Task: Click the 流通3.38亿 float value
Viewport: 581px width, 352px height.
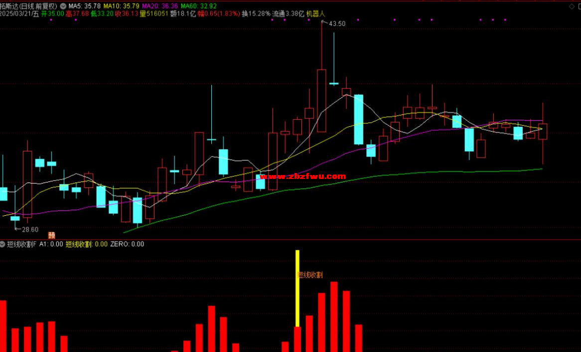Action: 289,14
